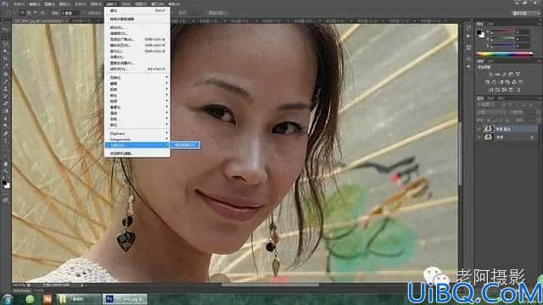Select the History Brush tool
This screenshot has height=305, width=543.
pos(5,96)
